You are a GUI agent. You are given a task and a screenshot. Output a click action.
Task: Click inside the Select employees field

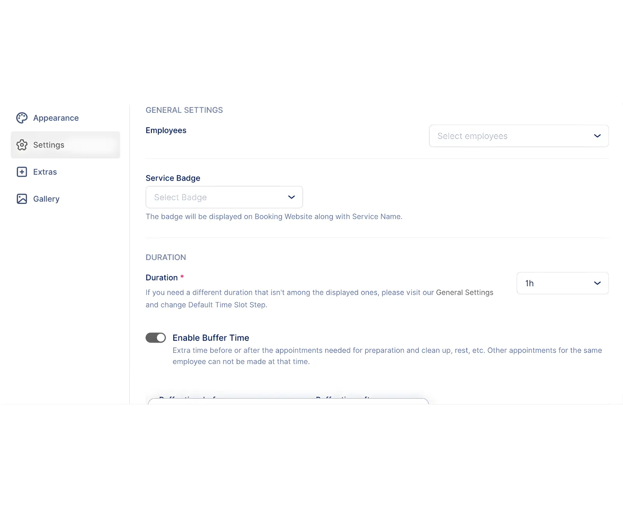click(x=487, y=136)
